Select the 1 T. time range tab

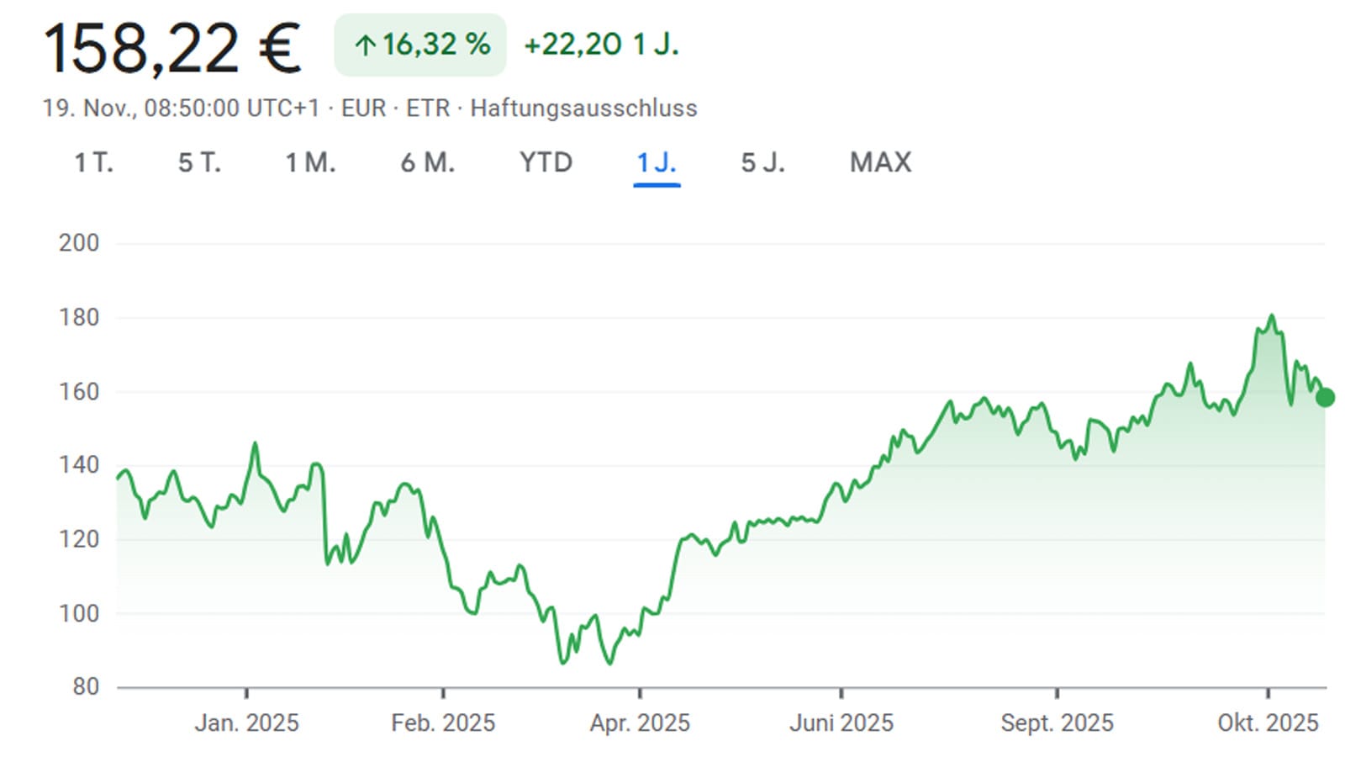click(x=93, y=162)
